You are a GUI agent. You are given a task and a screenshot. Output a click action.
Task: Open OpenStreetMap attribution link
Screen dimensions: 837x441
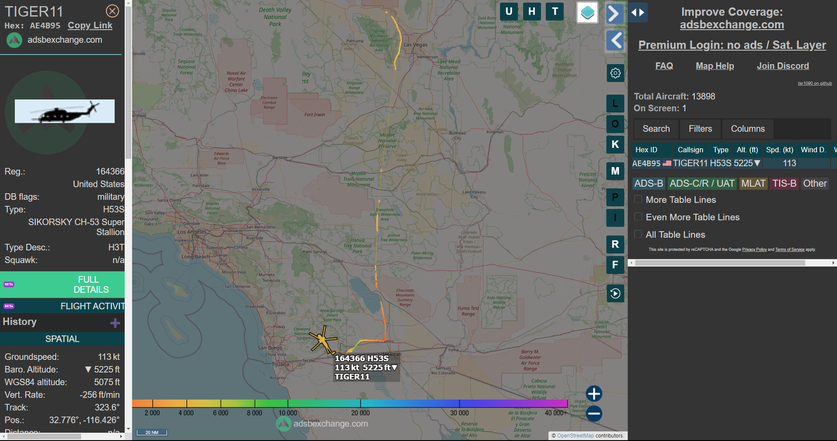[575, 436]
